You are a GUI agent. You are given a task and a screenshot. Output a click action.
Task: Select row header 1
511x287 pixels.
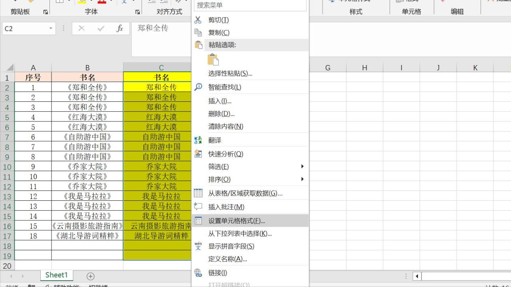[x=7, y=77]
